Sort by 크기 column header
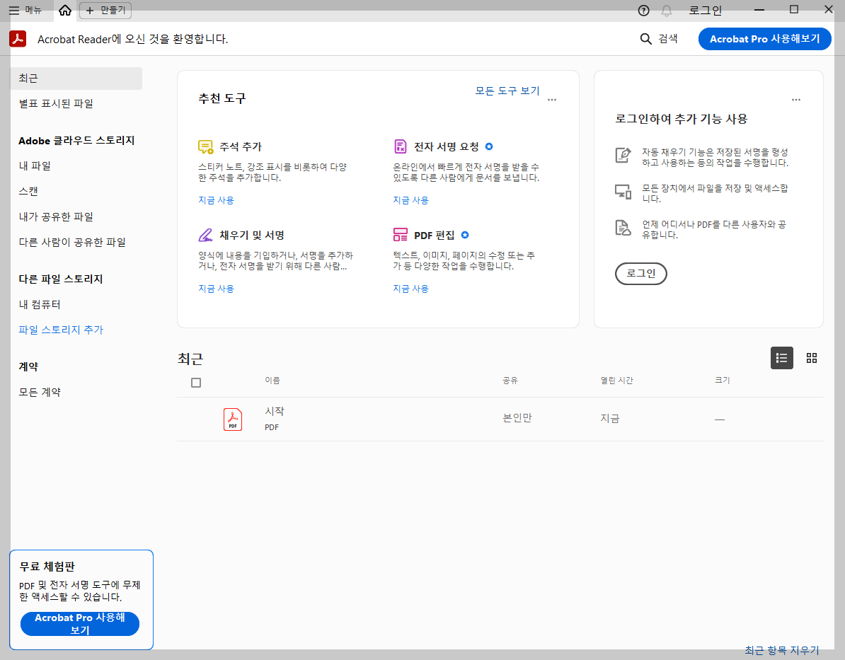The height and width of the screenshot is (660, 845). click(x=722, y=381)
